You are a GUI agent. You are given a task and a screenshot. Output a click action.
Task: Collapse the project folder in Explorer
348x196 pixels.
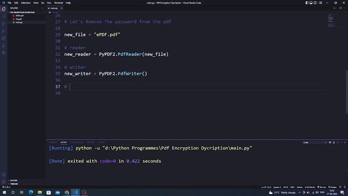[x=22, y=13]
